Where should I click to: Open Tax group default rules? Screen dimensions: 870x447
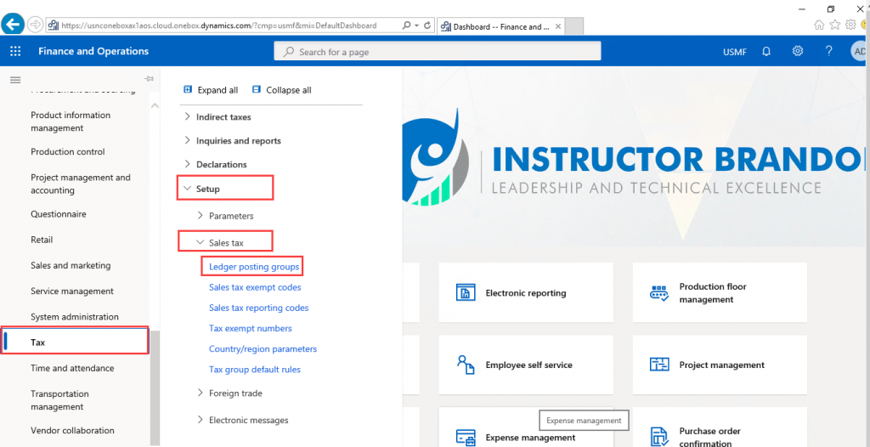click(x=255, y=370)
